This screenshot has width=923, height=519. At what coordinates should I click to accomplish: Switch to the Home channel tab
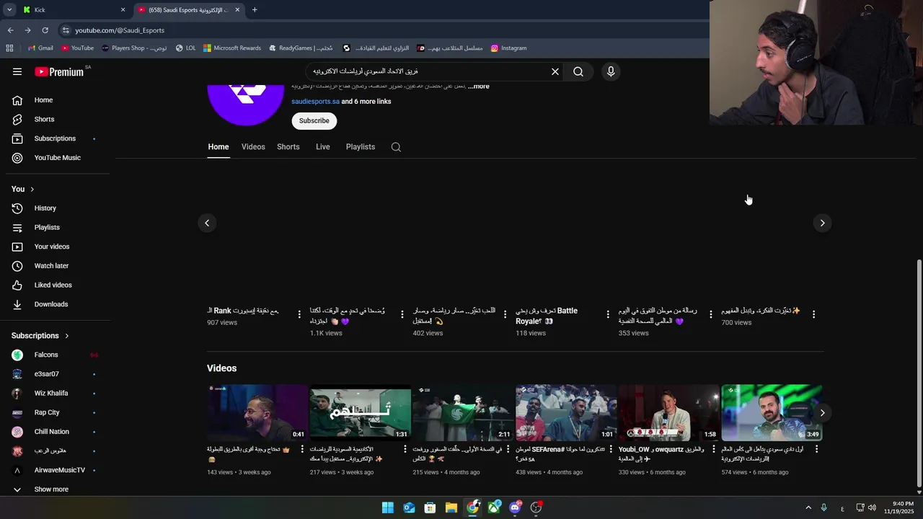click(x=218, y=147)
